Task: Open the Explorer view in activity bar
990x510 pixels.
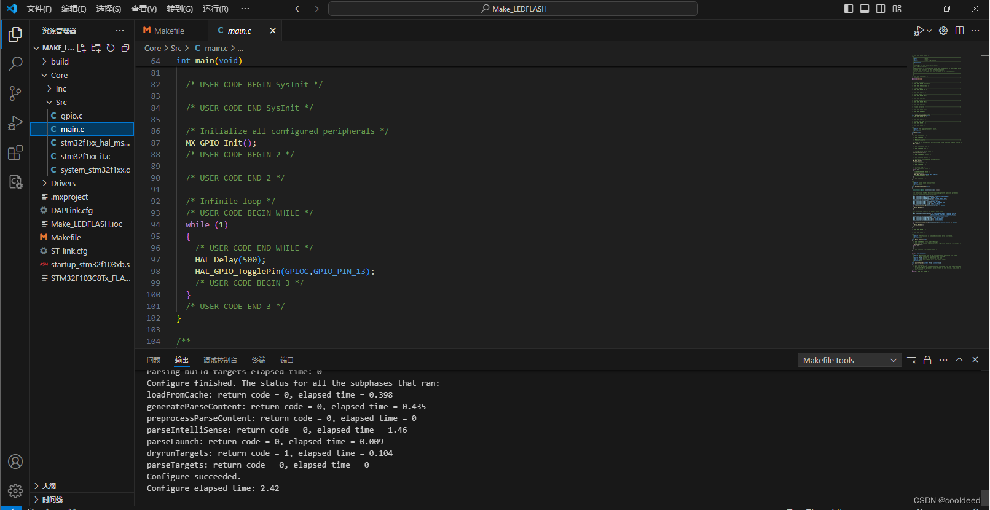Action: [x=15, y=34]
